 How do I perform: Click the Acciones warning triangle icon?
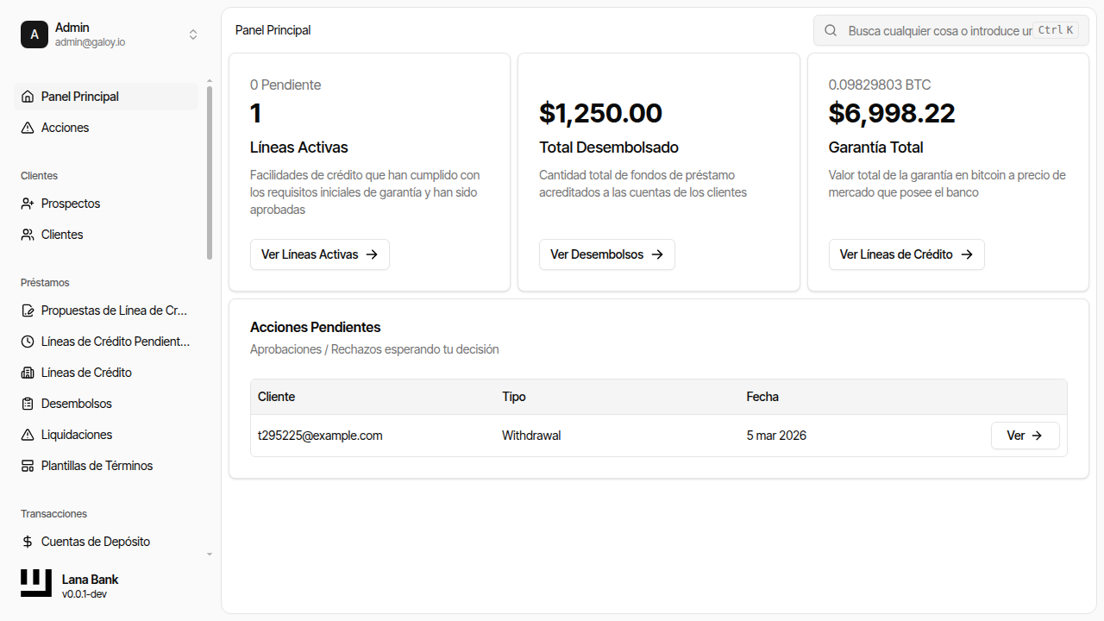[28, 128]
